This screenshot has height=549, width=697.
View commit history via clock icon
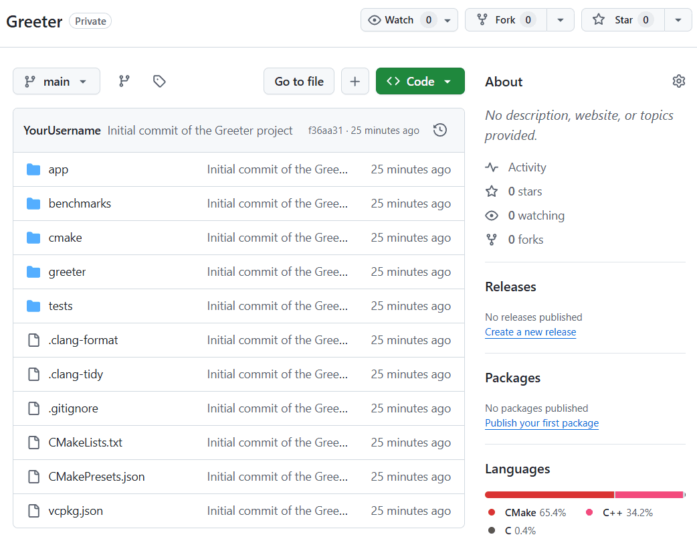439,130
